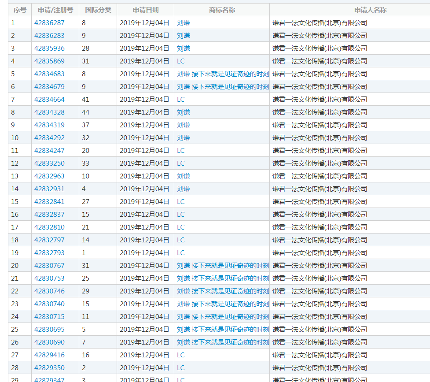Click the 申请/注册号 column header
This screenshot has width=430, height=382.
pos(55,10)
